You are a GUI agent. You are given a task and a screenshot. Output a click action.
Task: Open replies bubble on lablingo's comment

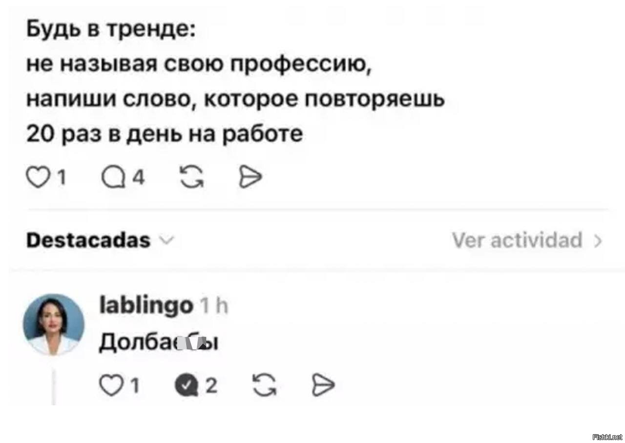[x=186, y=385]
